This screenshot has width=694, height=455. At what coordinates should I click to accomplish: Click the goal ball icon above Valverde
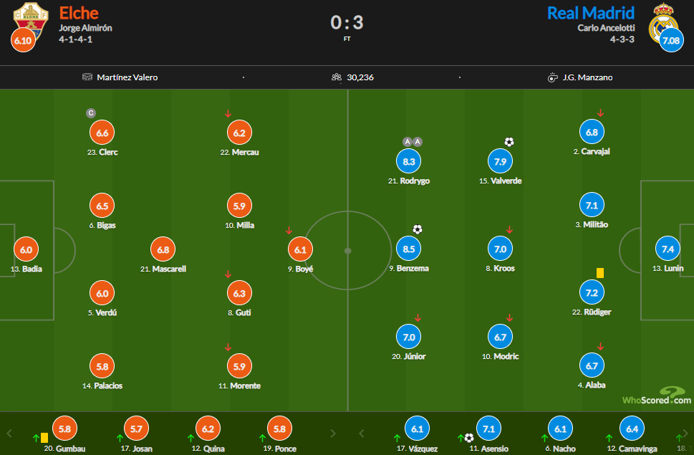(x=509, y=142)
